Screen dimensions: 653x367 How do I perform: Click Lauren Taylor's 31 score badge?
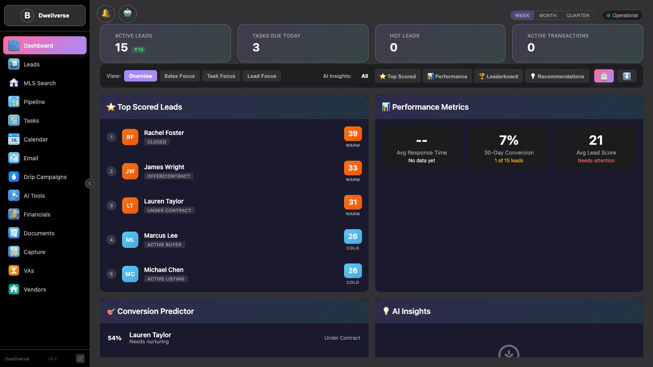click(353, 202)
